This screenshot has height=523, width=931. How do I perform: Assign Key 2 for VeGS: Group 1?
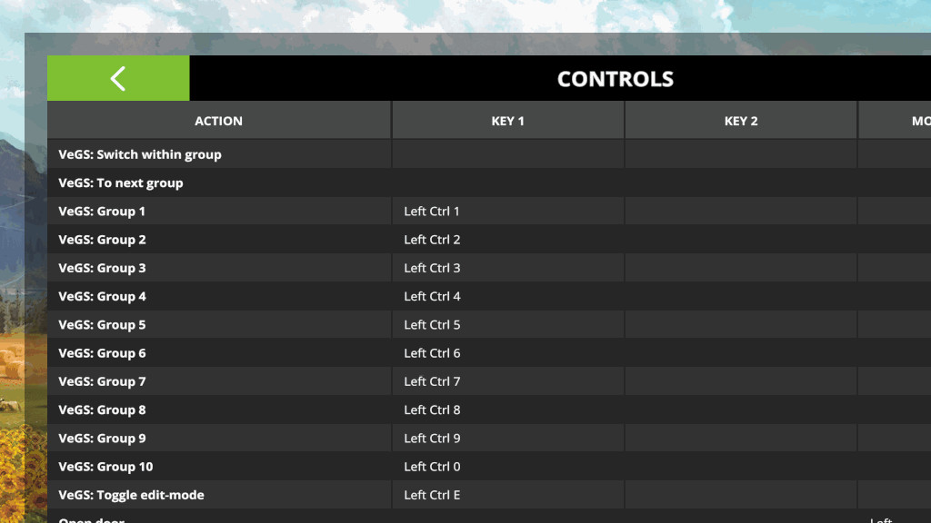[740, 212]
